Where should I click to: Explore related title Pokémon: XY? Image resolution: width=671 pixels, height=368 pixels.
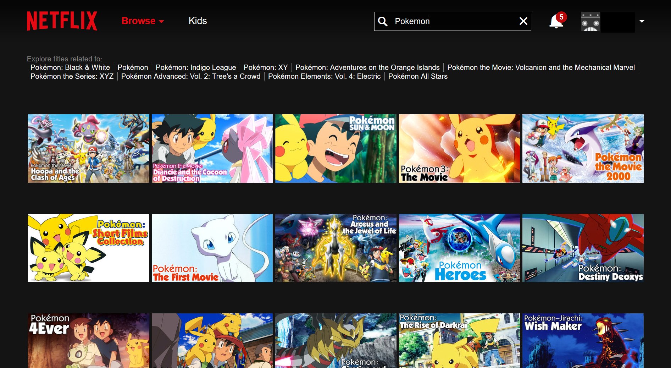click(266, 67)
